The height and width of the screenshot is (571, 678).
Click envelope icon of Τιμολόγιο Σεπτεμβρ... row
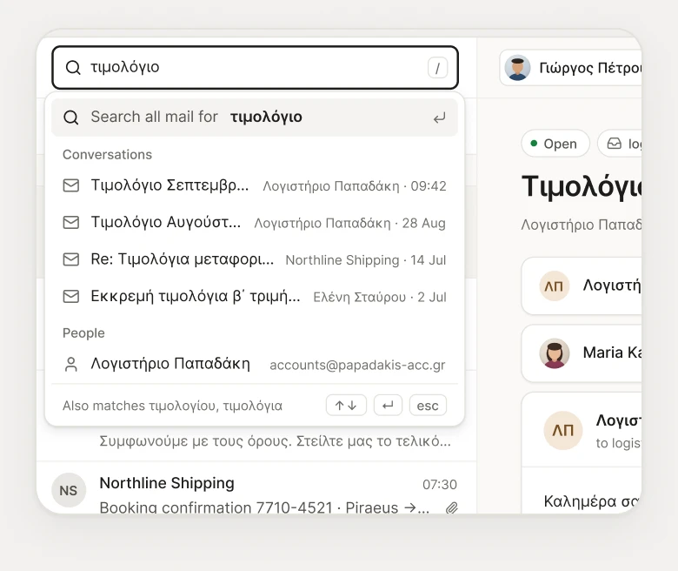71,185
